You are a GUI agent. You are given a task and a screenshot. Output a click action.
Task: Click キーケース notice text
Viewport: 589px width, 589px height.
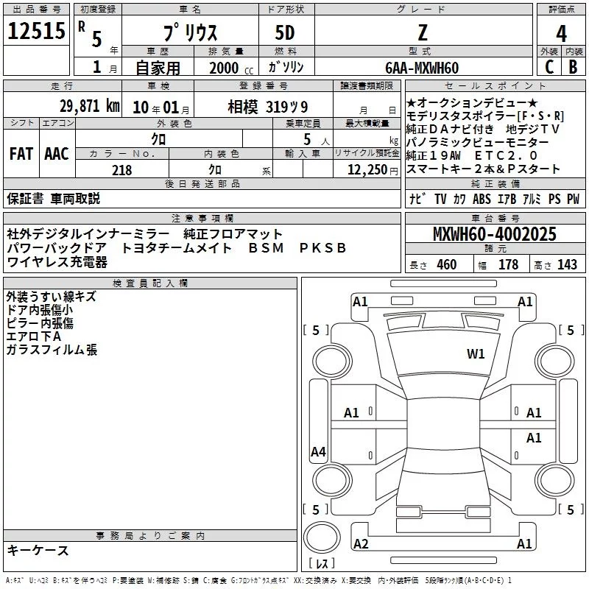tap(38, 550)
